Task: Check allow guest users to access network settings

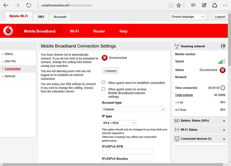Action: click(x=104, y=89)
